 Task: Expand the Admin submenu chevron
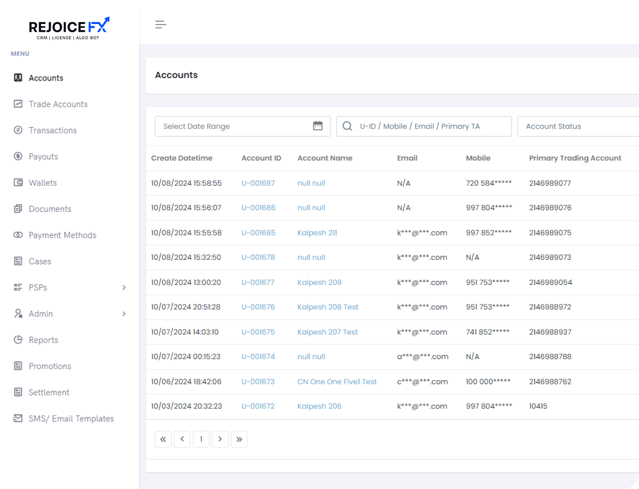(x=124, y=314)
